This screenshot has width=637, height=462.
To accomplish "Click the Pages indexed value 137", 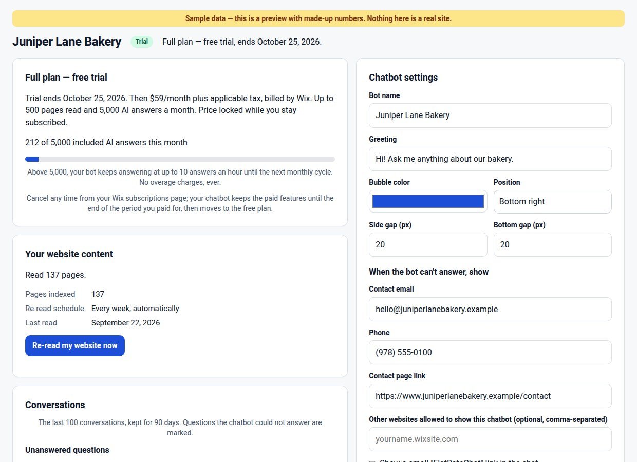I will click(x=98, y=294).
